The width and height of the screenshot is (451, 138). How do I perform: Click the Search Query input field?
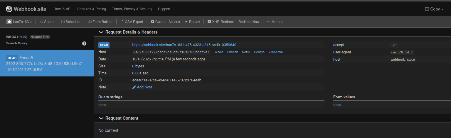[42, 43]
